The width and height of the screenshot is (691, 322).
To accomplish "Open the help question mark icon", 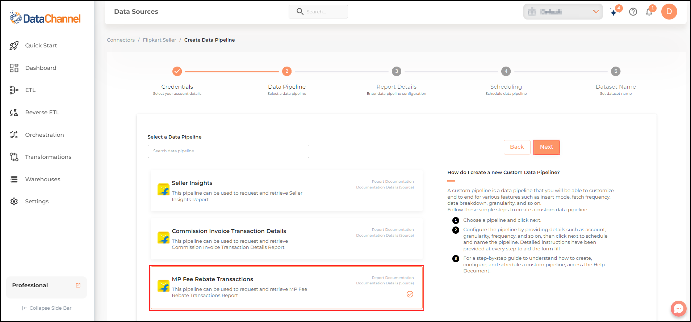I will (633, 12).
